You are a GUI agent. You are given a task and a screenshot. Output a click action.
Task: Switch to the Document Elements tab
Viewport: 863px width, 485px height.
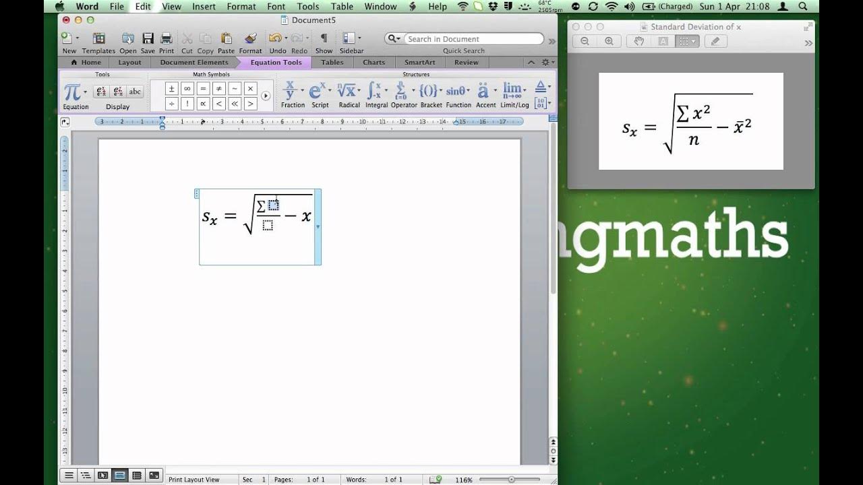194,62
